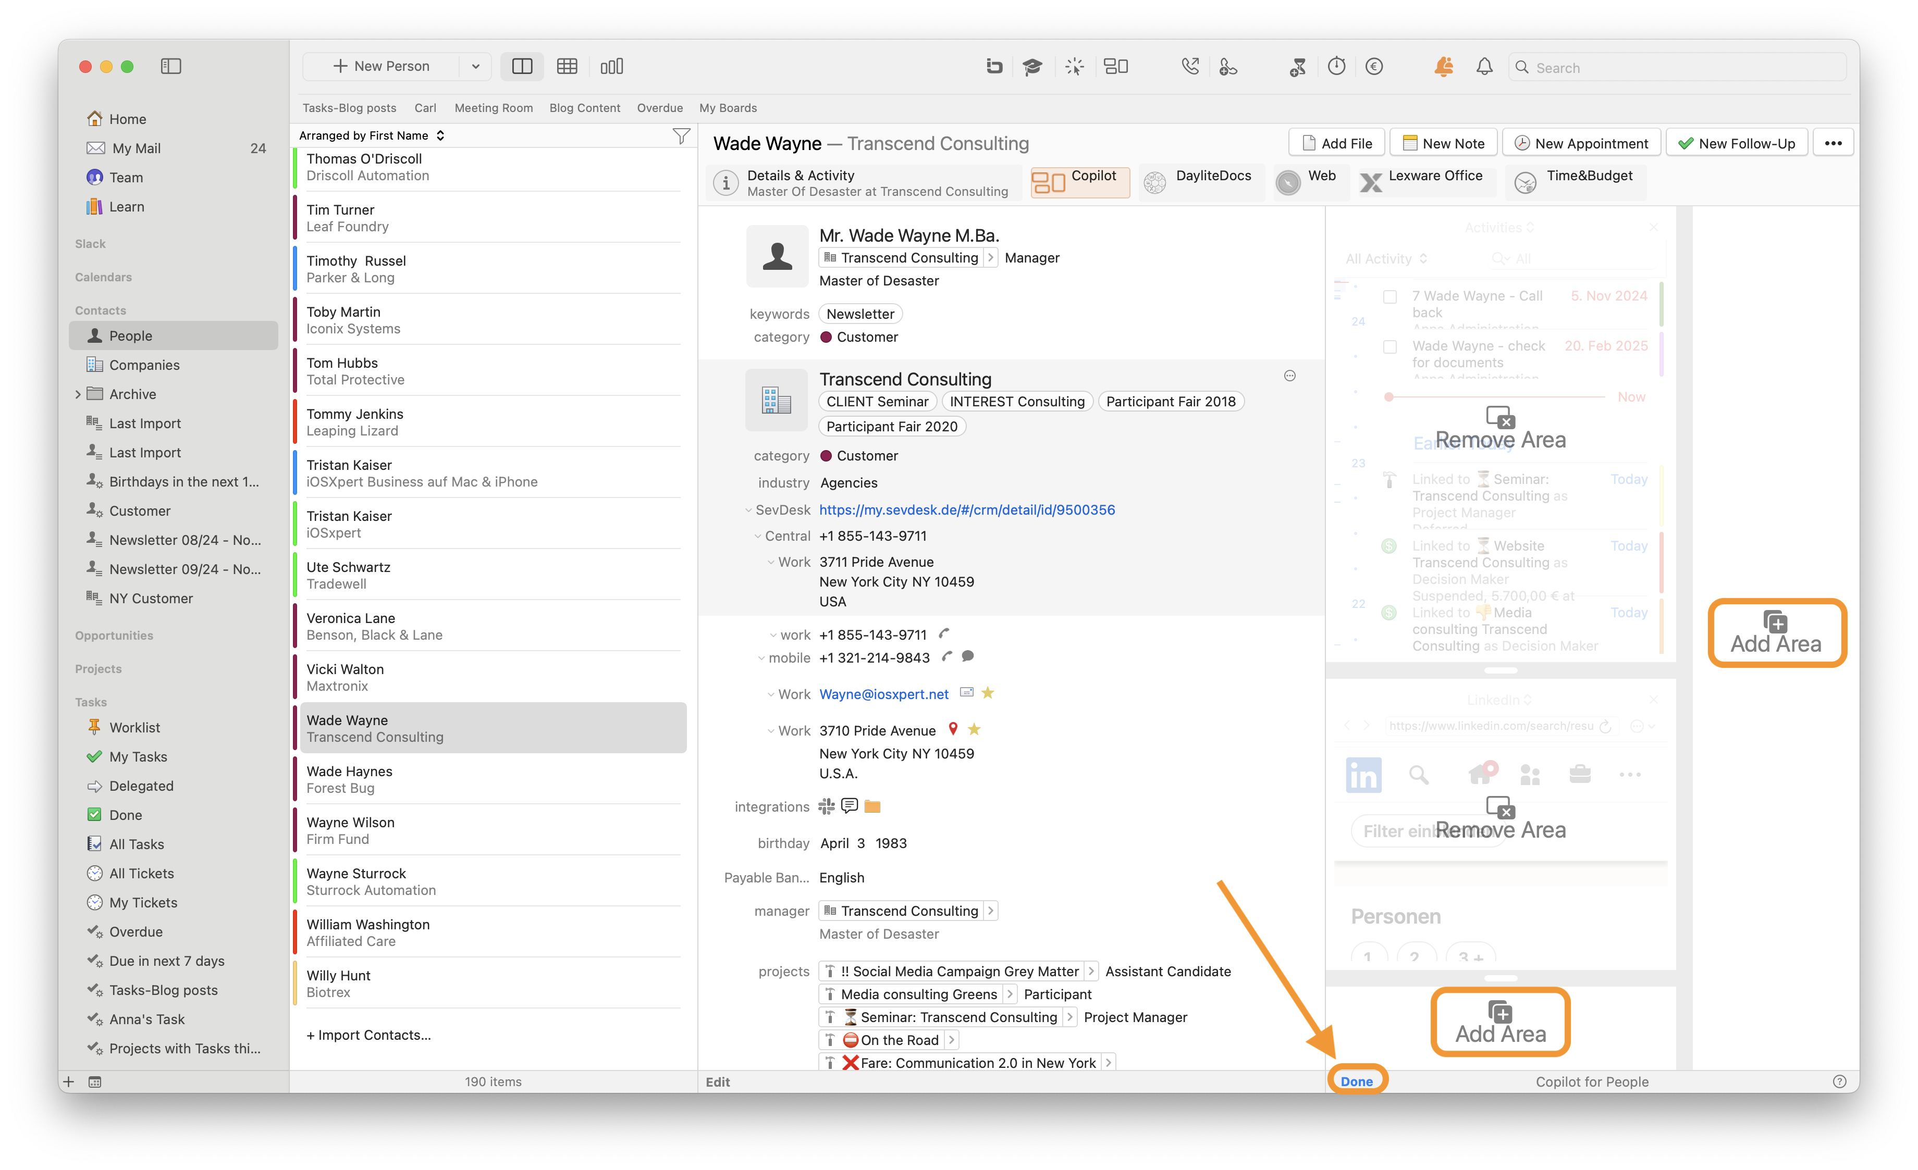Open the more actions ellipsis button

[1833, 143]
